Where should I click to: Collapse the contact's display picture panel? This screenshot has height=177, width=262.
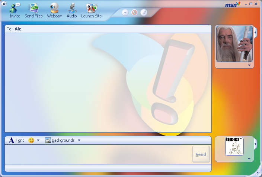255,33
